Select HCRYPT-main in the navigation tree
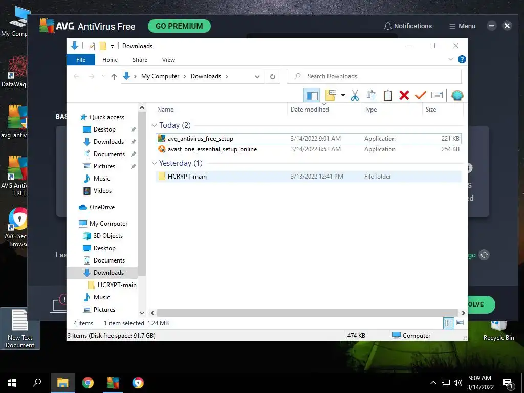Viewport: 524px width, 393px height. (117, 285)
